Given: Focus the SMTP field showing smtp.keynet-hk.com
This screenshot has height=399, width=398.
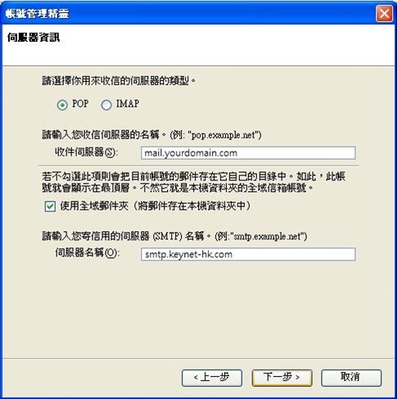Looking at the screenshot, I should coord(248,254).
